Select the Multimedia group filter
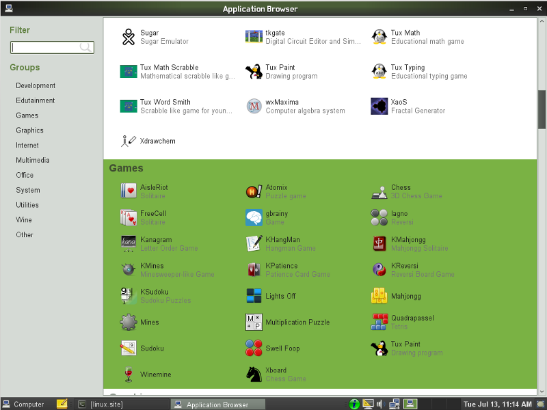 click(x=33, y=160)
